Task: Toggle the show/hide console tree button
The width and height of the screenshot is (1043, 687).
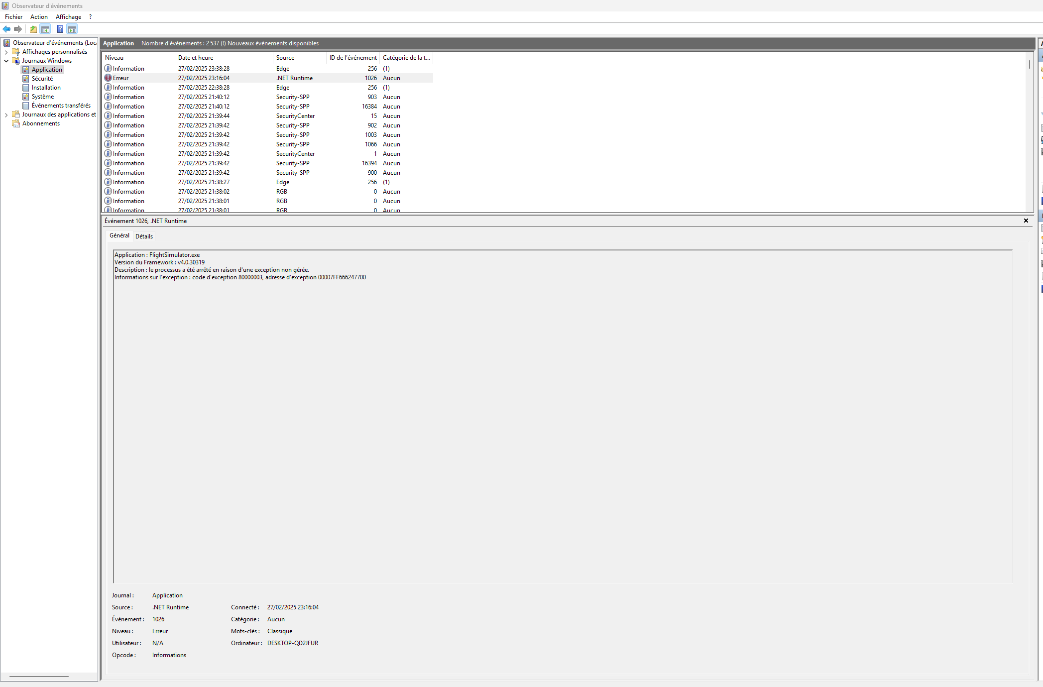Action: 45,29
